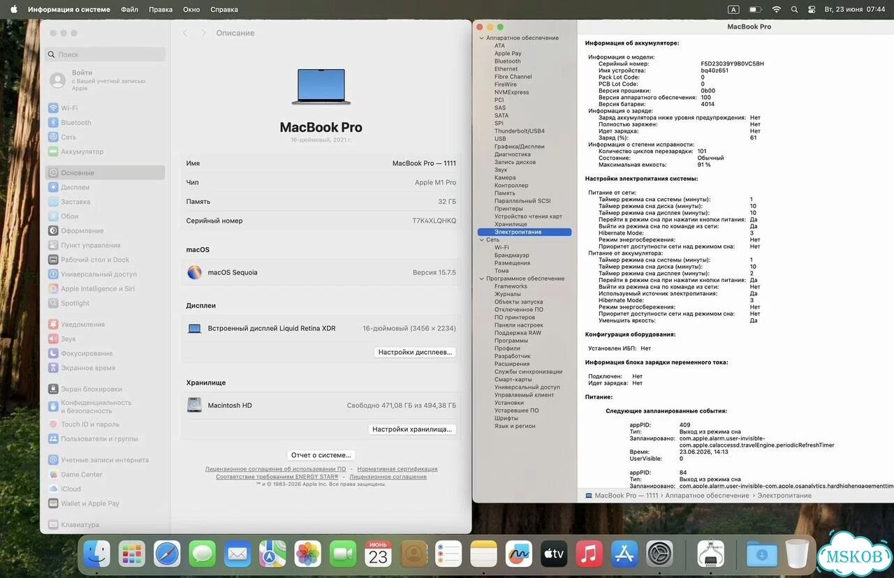The height and width of the screenshot is (578, 894).
Task: Open Messages app in Dock
Action: click(x=203, y=554)
